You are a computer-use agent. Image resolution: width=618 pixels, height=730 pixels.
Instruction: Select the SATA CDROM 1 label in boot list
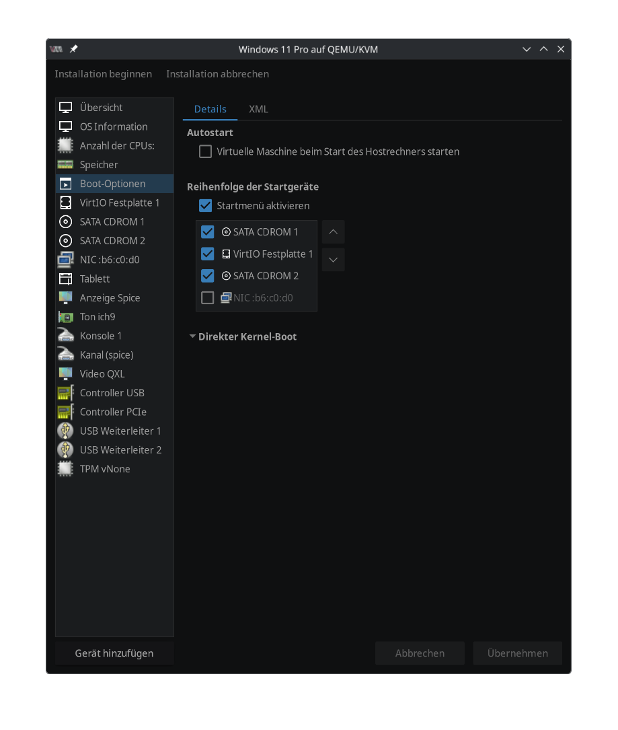265,232
